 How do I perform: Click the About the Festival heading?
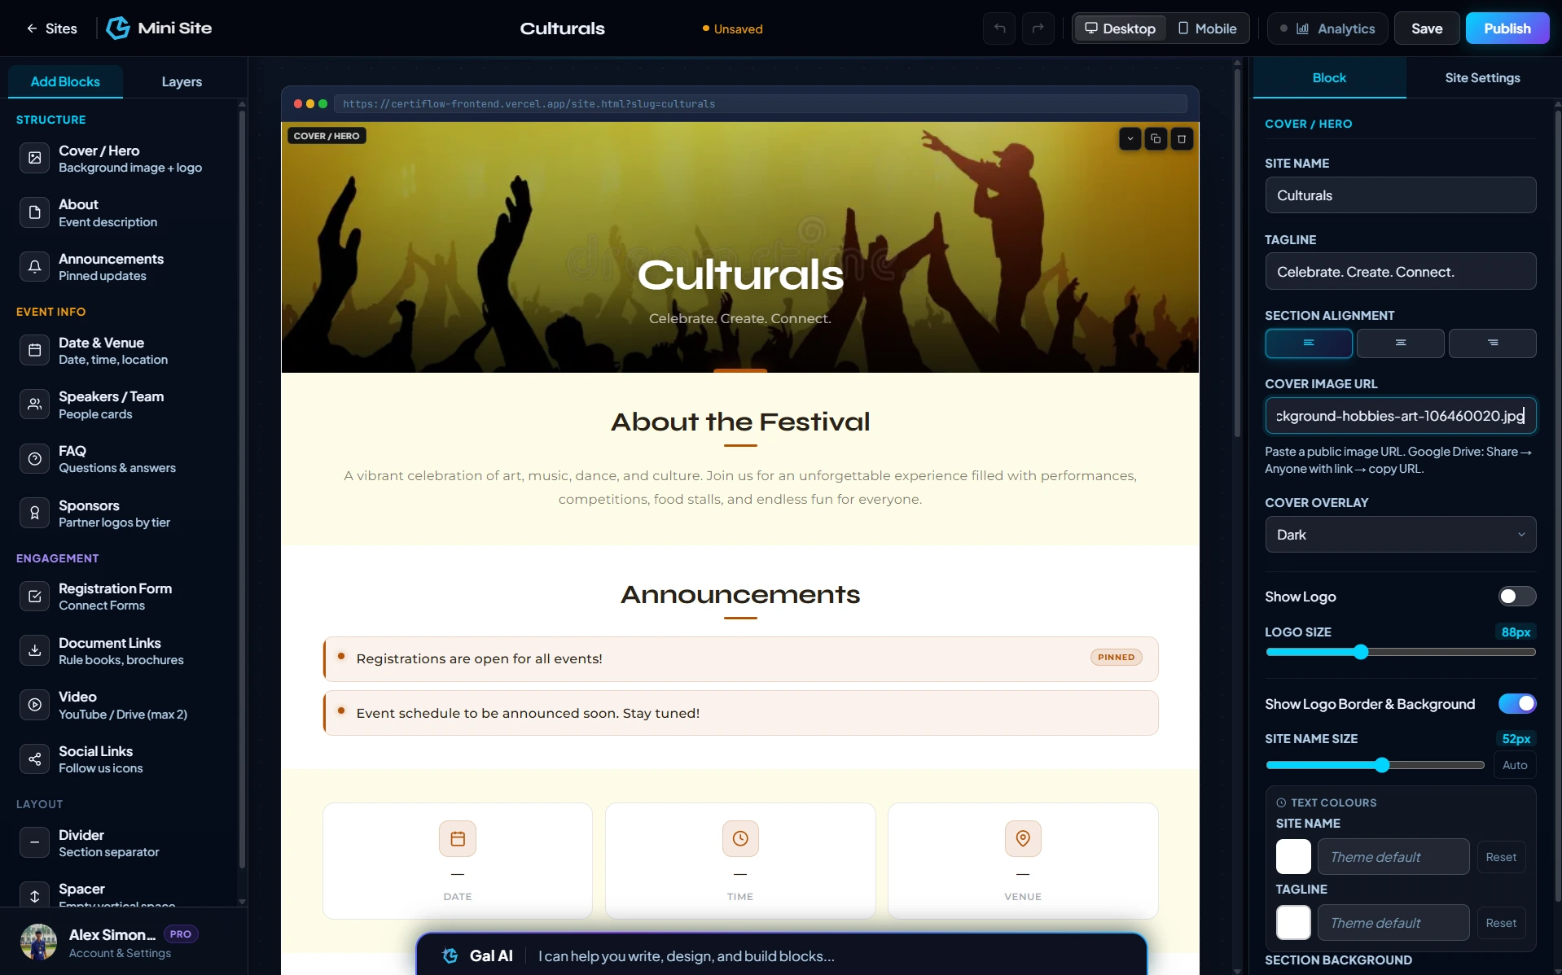[x=740, y=422]
